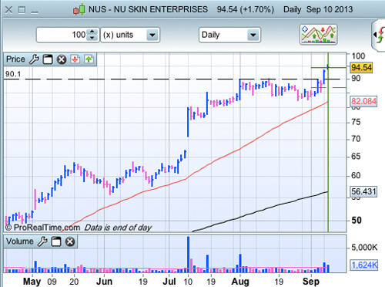Move Price panel up with green arrow
Image resolution: width=385 pixels, height=287 pixels.
(89, 59)
